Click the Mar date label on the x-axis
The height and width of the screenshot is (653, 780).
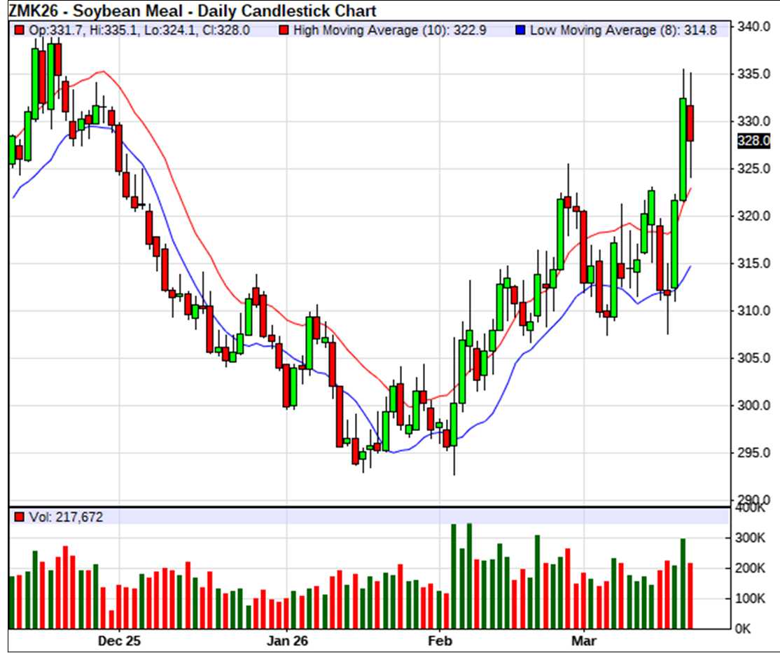583,640
